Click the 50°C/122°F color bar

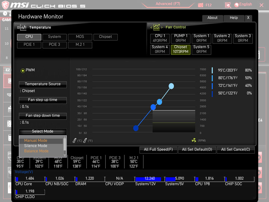(212, 94)
